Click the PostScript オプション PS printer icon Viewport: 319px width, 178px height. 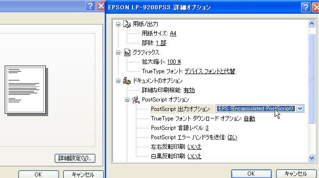[x=136, y=100]
